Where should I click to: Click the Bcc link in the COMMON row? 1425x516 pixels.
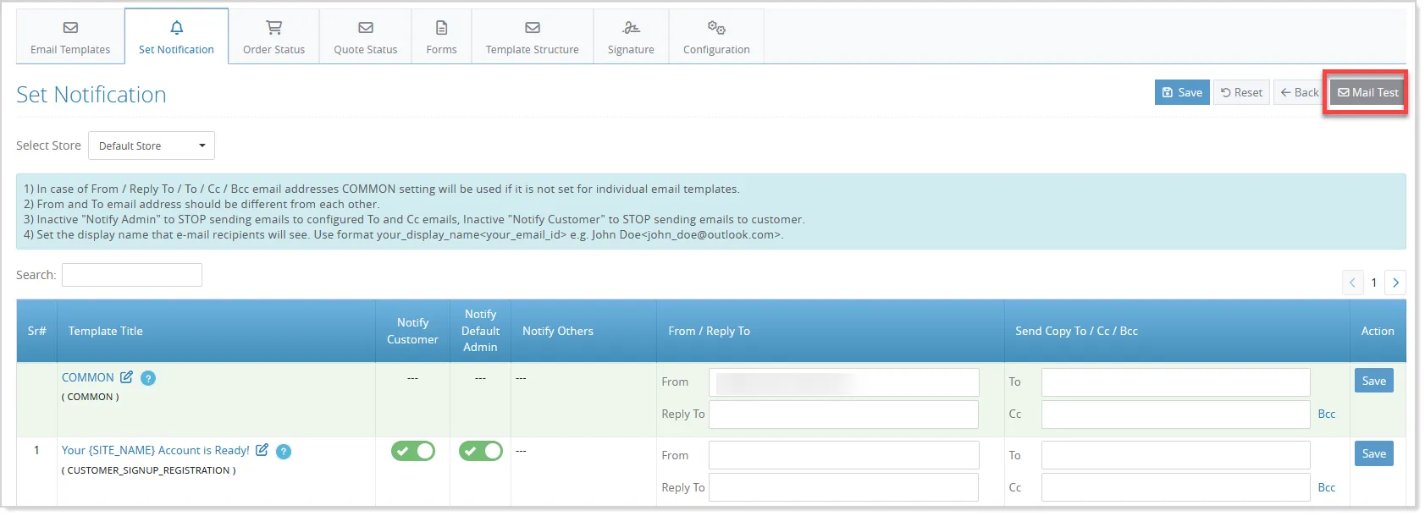[1327, 414]
